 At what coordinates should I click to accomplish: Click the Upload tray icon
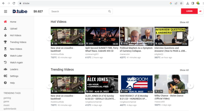[5, 29]
